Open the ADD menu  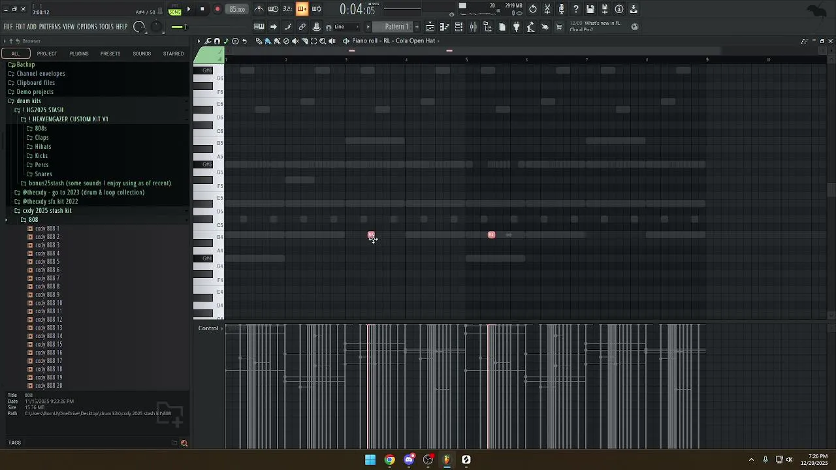coord(32,27)
